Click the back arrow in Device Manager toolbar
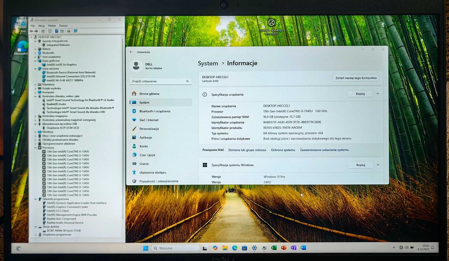The width and height of the screenshot is (449, 261). coord(31,31)
